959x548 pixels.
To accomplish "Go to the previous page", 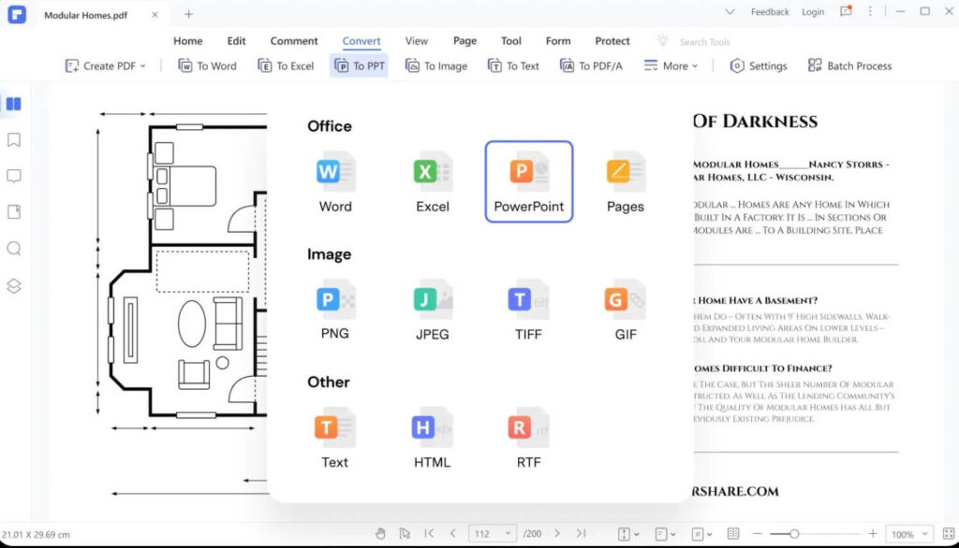I will (x=452, y=533).
